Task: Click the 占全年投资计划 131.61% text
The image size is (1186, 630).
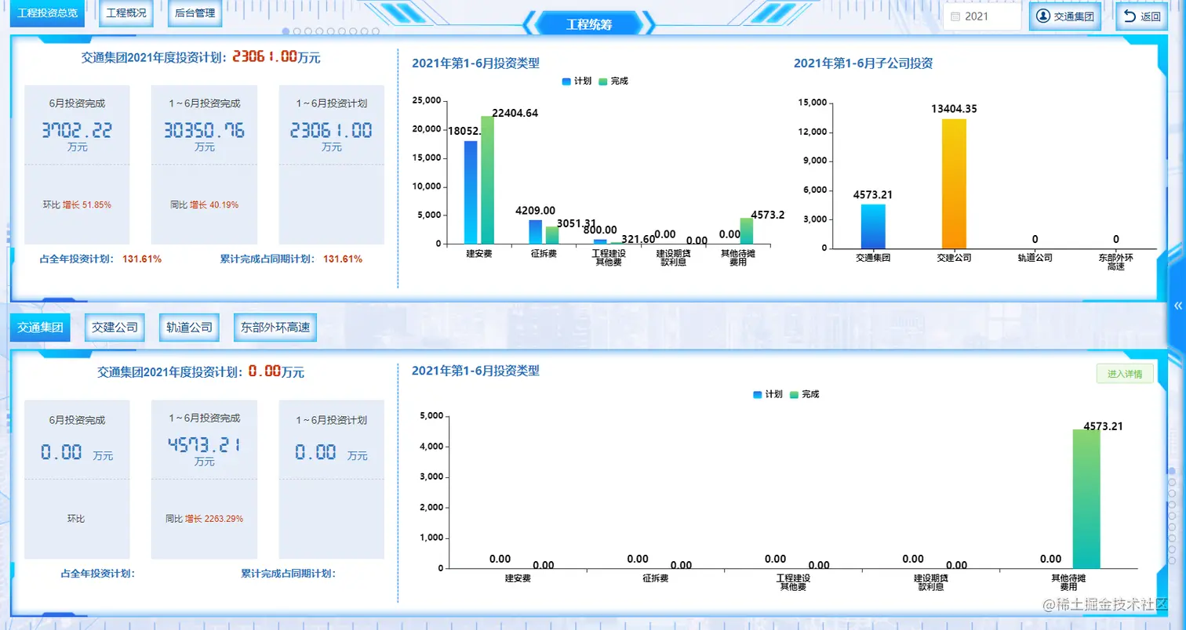Action: 100,259
